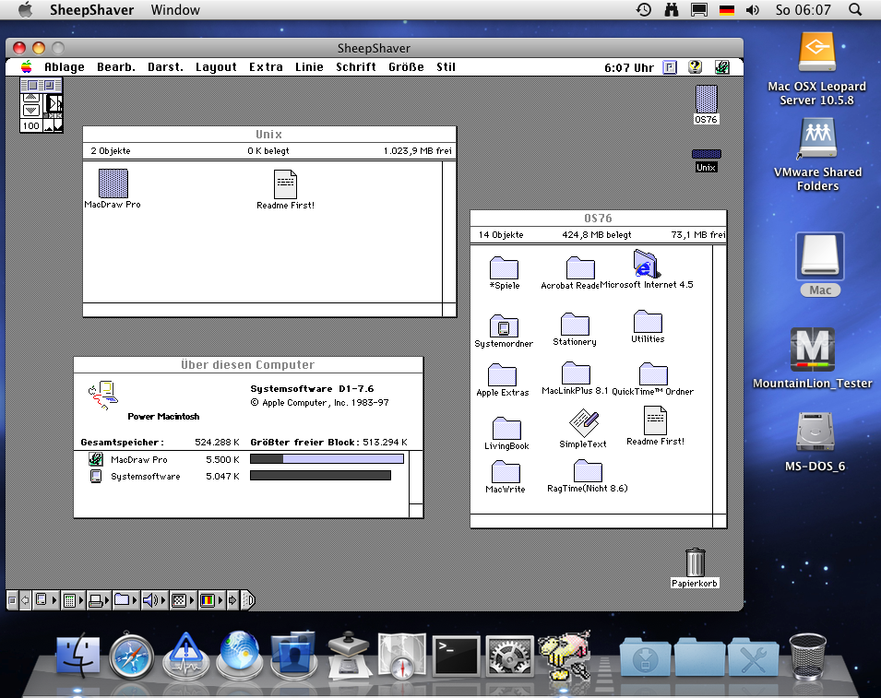This screenshot has height=698, width=881.
Task: Open the emulated Apple menu
Action: (x=27, y=67)
